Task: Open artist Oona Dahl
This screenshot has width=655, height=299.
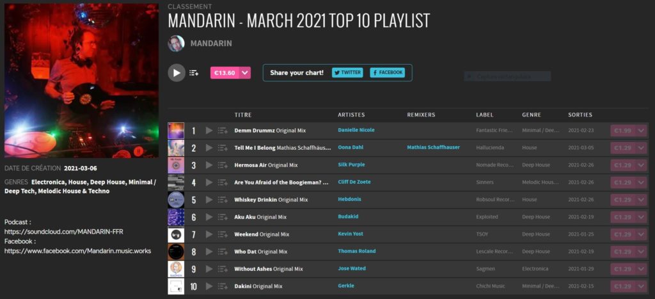Action: pyautogui.click(x=351, y=147)
